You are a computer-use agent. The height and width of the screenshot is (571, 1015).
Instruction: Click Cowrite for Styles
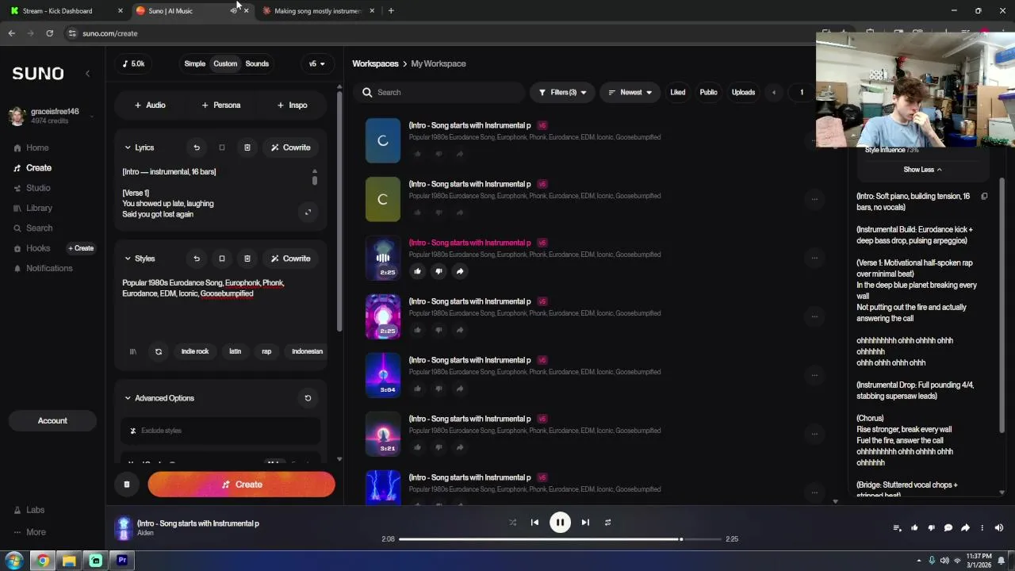tap(291, 259)
